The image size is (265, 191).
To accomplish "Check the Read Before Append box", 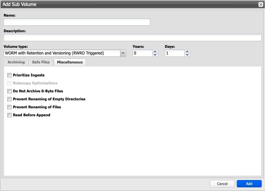I will pos(9,115).
